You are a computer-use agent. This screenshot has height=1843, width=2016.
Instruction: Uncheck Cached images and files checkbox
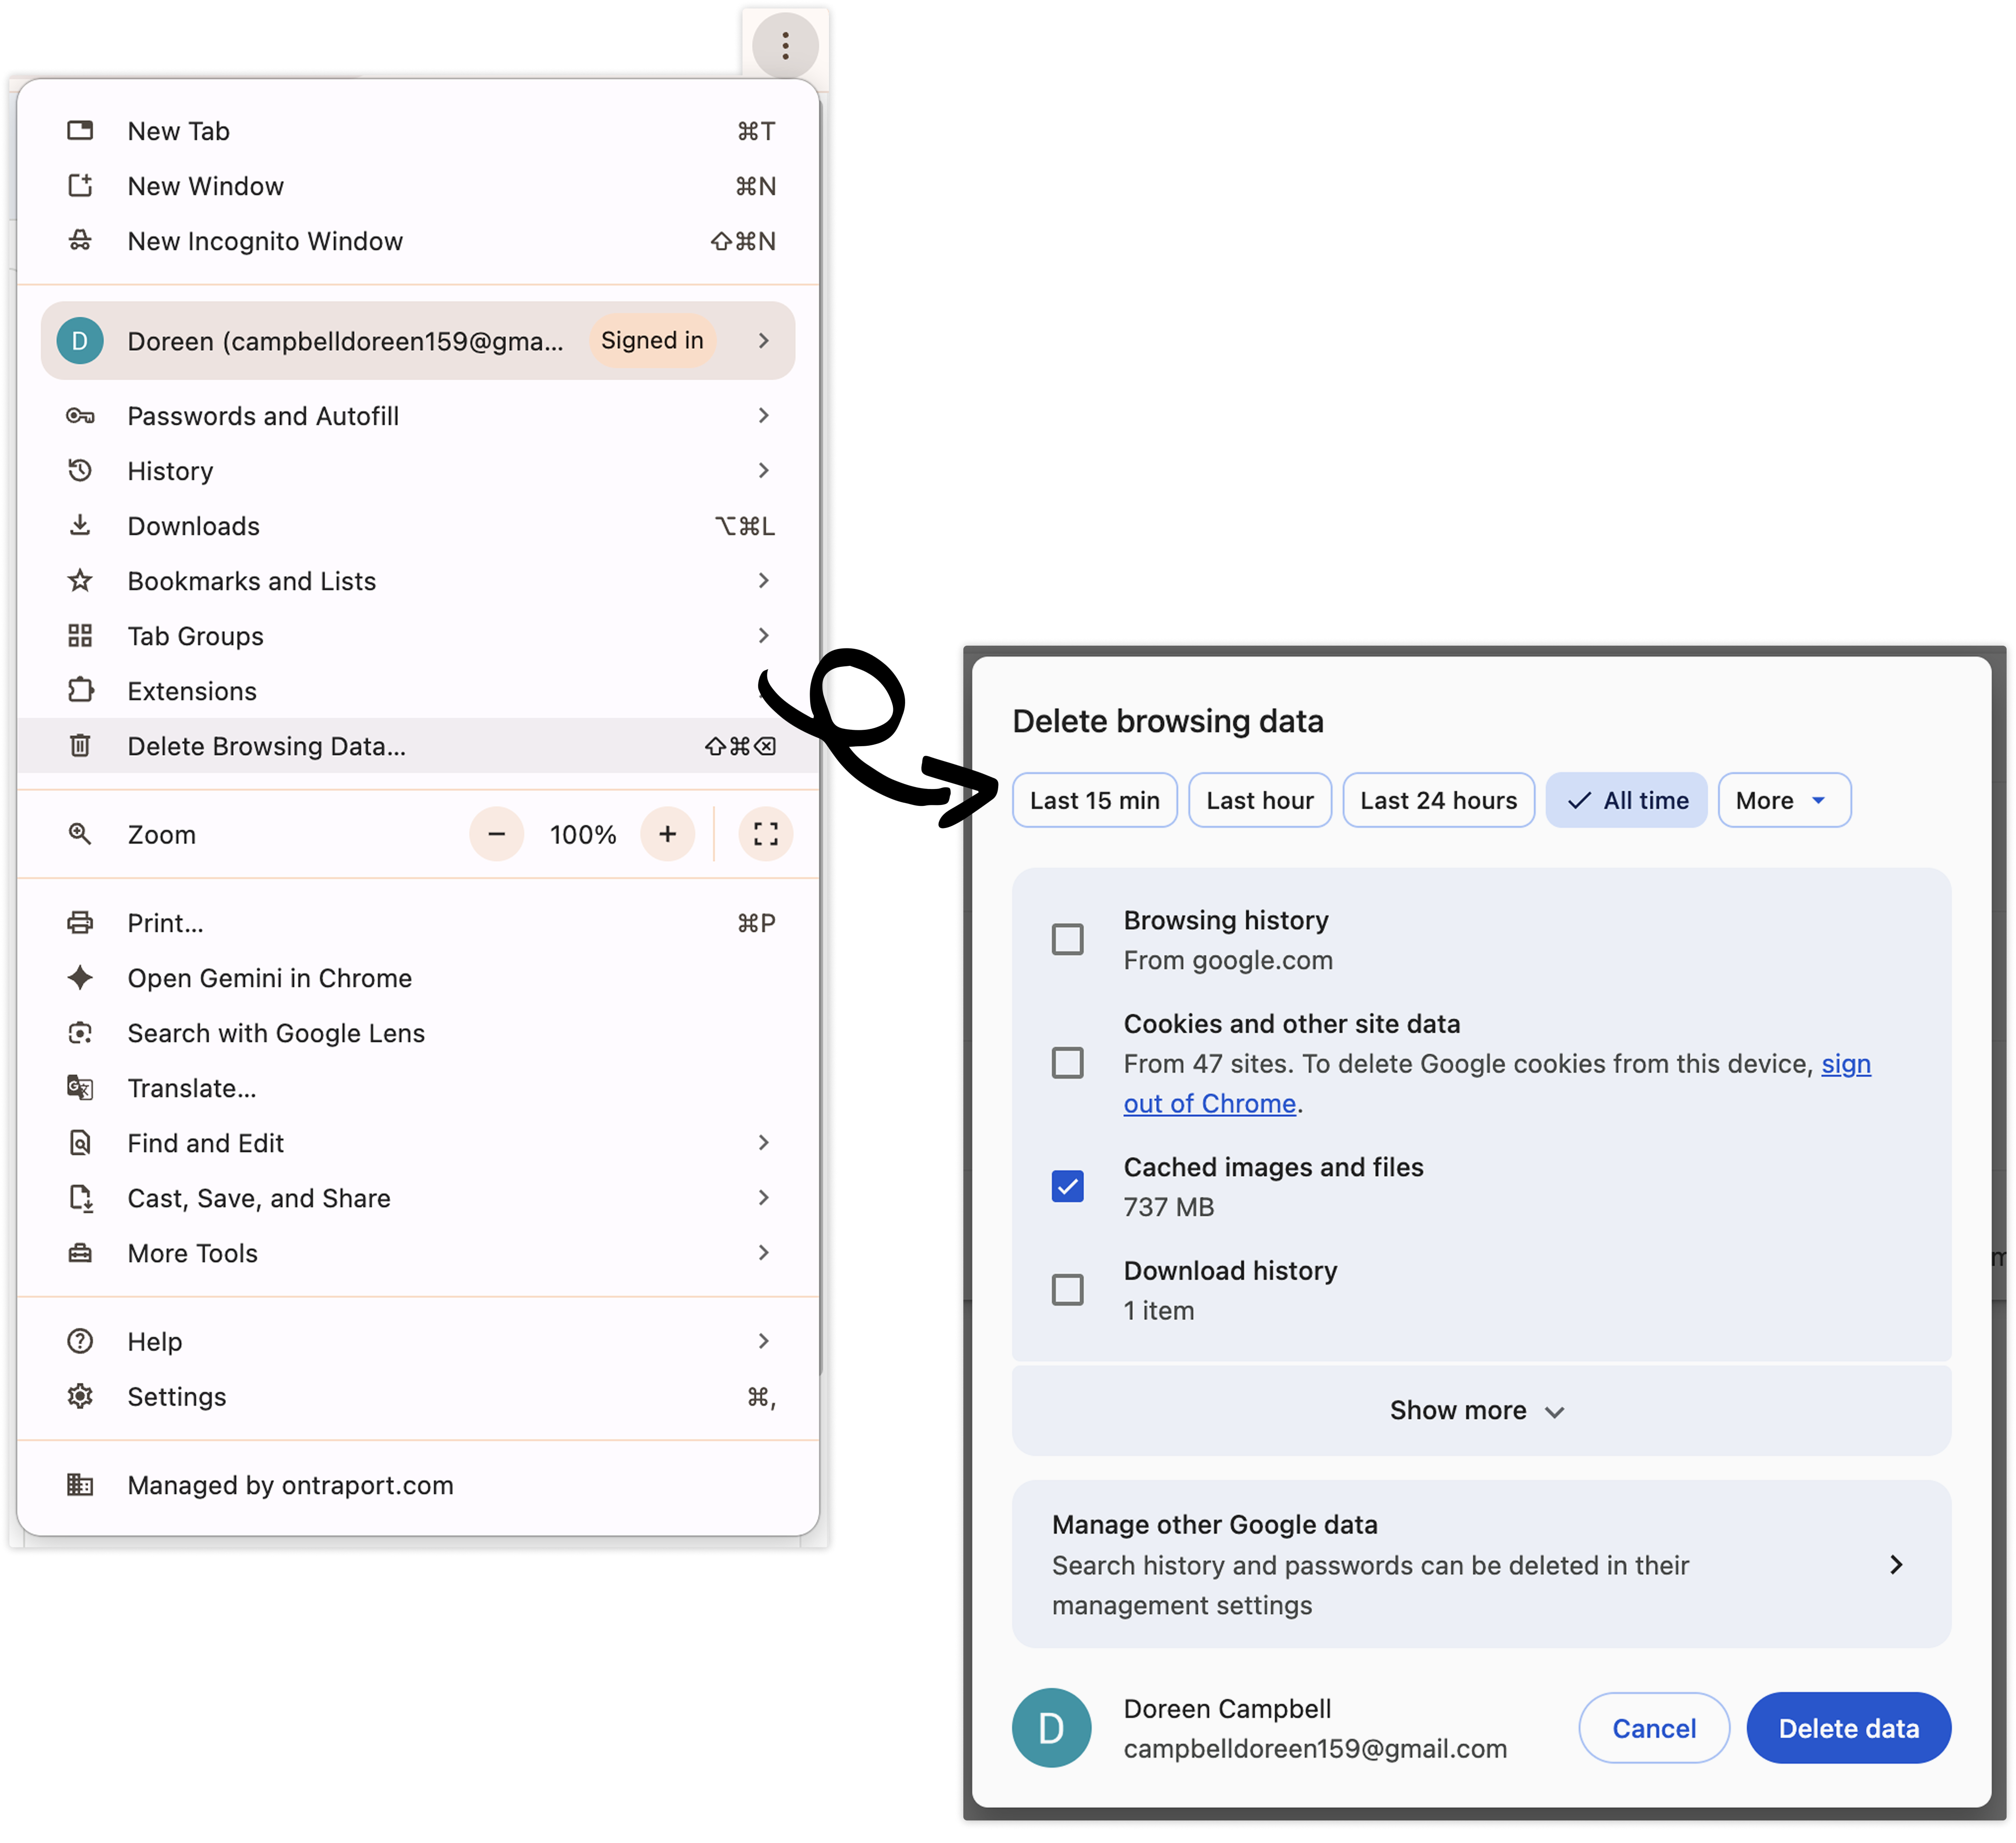(x=1067, y=1186)
